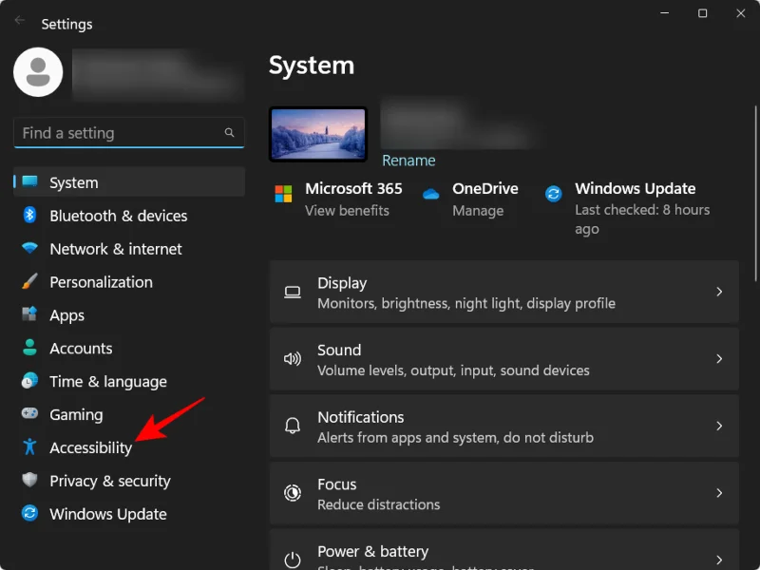
Task: Click the Windows Update sync icon at top
Action: [x=554, y=194]
